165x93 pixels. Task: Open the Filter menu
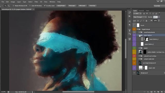[x=36, y=2]
